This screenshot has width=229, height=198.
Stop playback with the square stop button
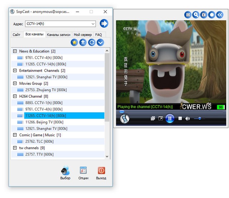(180, 118)
